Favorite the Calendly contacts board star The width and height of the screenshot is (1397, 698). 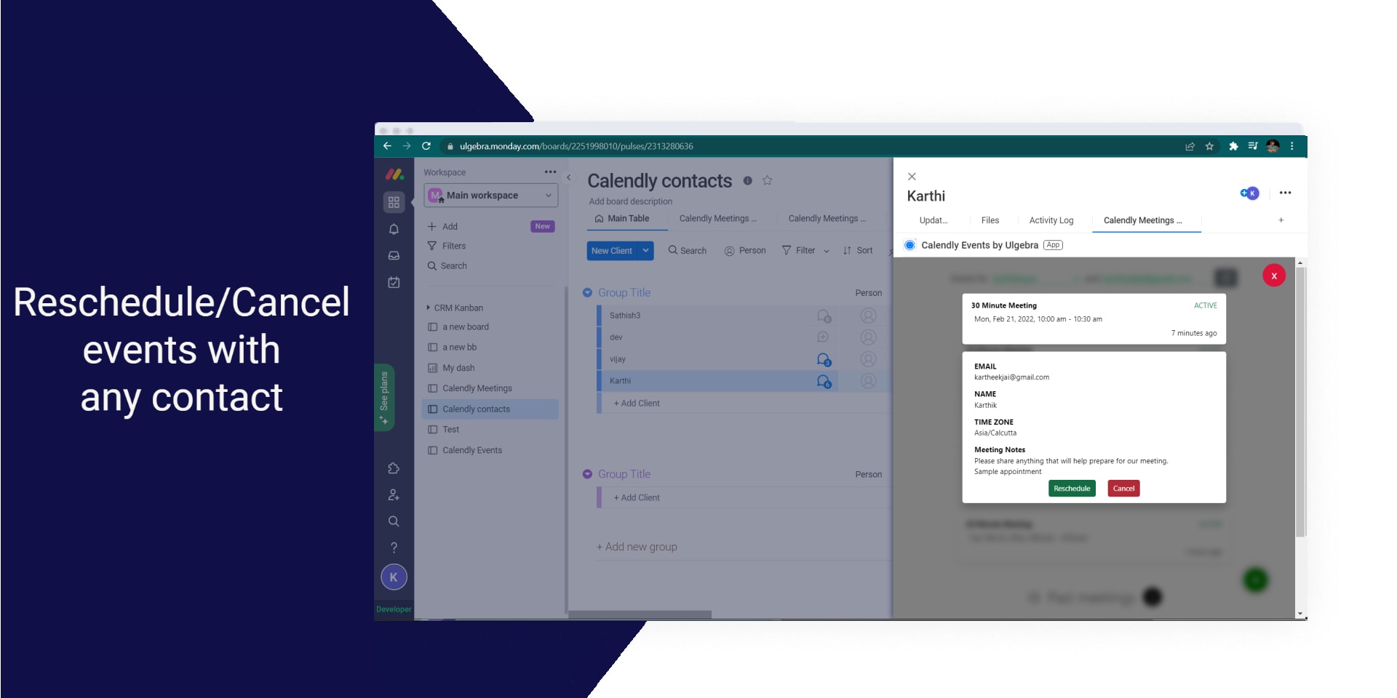click(x=767, y=180)
